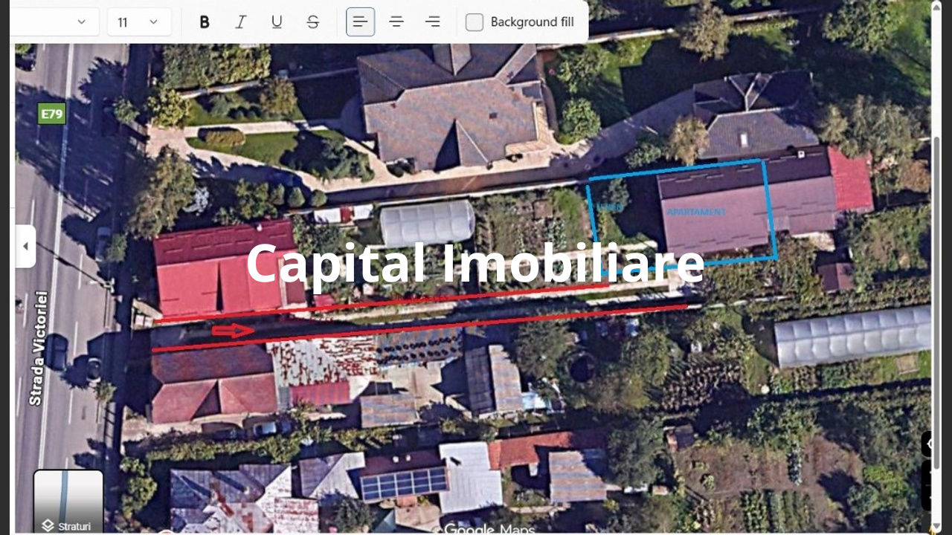The width and height of the screenshot is (952, 535).
Task: Select the APARTAMENT label in blue outline
Action: pos(695,212)
